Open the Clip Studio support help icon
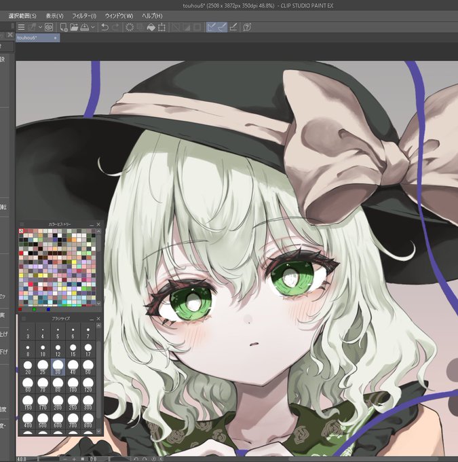458x462 pixels. [247, 27]
